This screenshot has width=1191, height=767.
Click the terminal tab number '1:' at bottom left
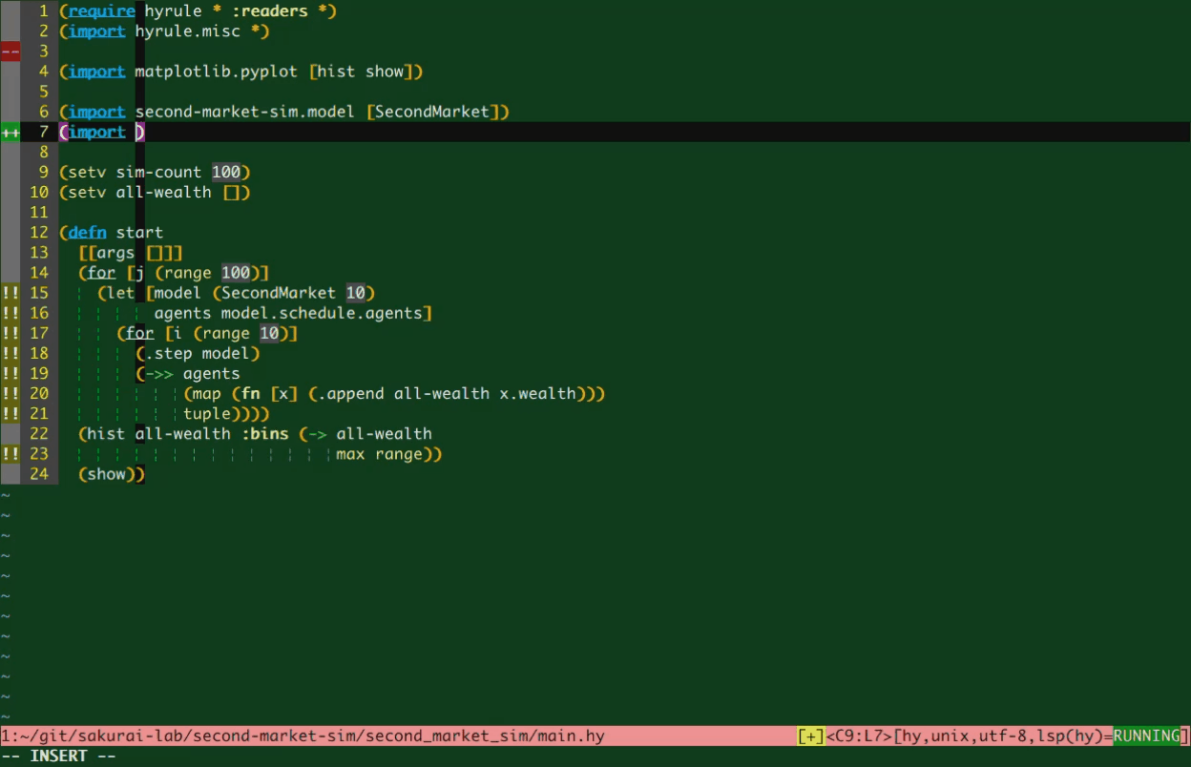click(8, 736)
